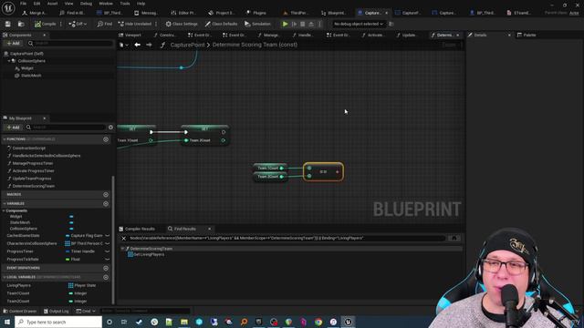This screenshot has height=328, width=584.
Task: Open Hide Unrelated options menu
Action: pos(156,24)
